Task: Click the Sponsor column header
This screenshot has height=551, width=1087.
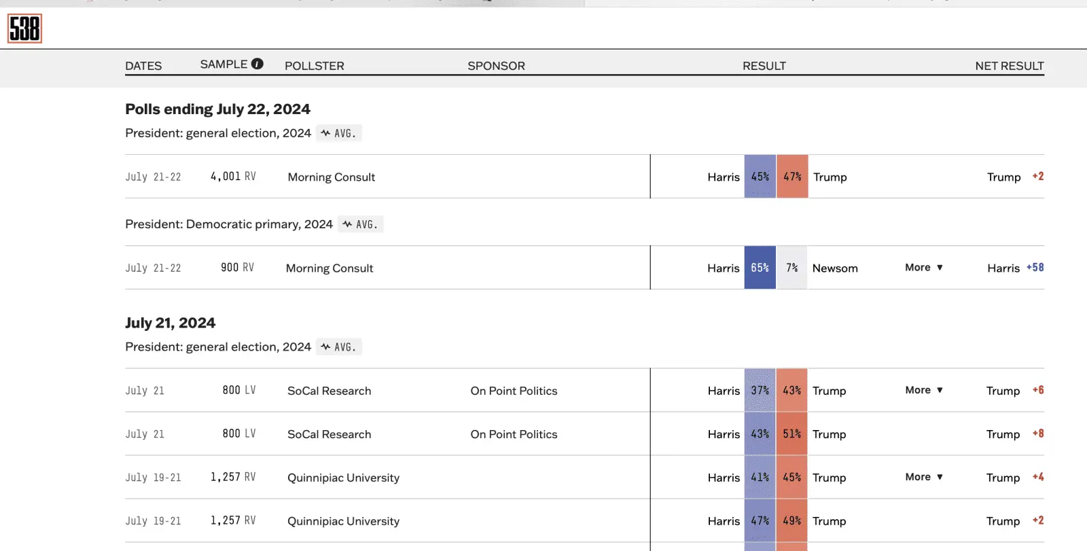Action: tap(496, 66)
